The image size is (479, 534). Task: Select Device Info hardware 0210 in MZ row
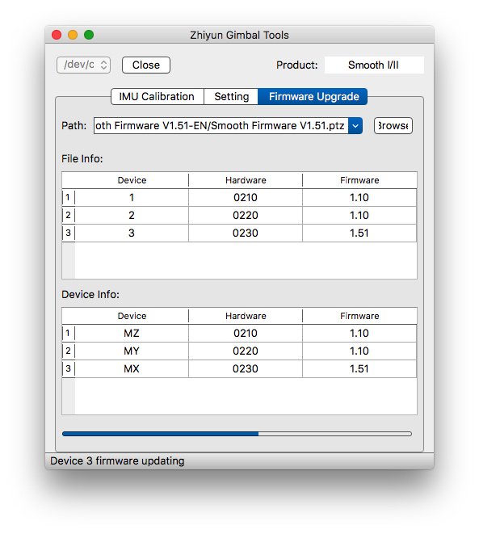pyautogui.click(x=246, y=333)
